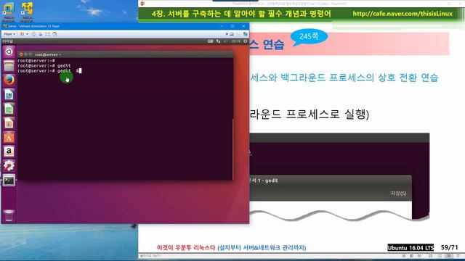
Task: Click the terminal command line cursor
Action: [81, 71]
